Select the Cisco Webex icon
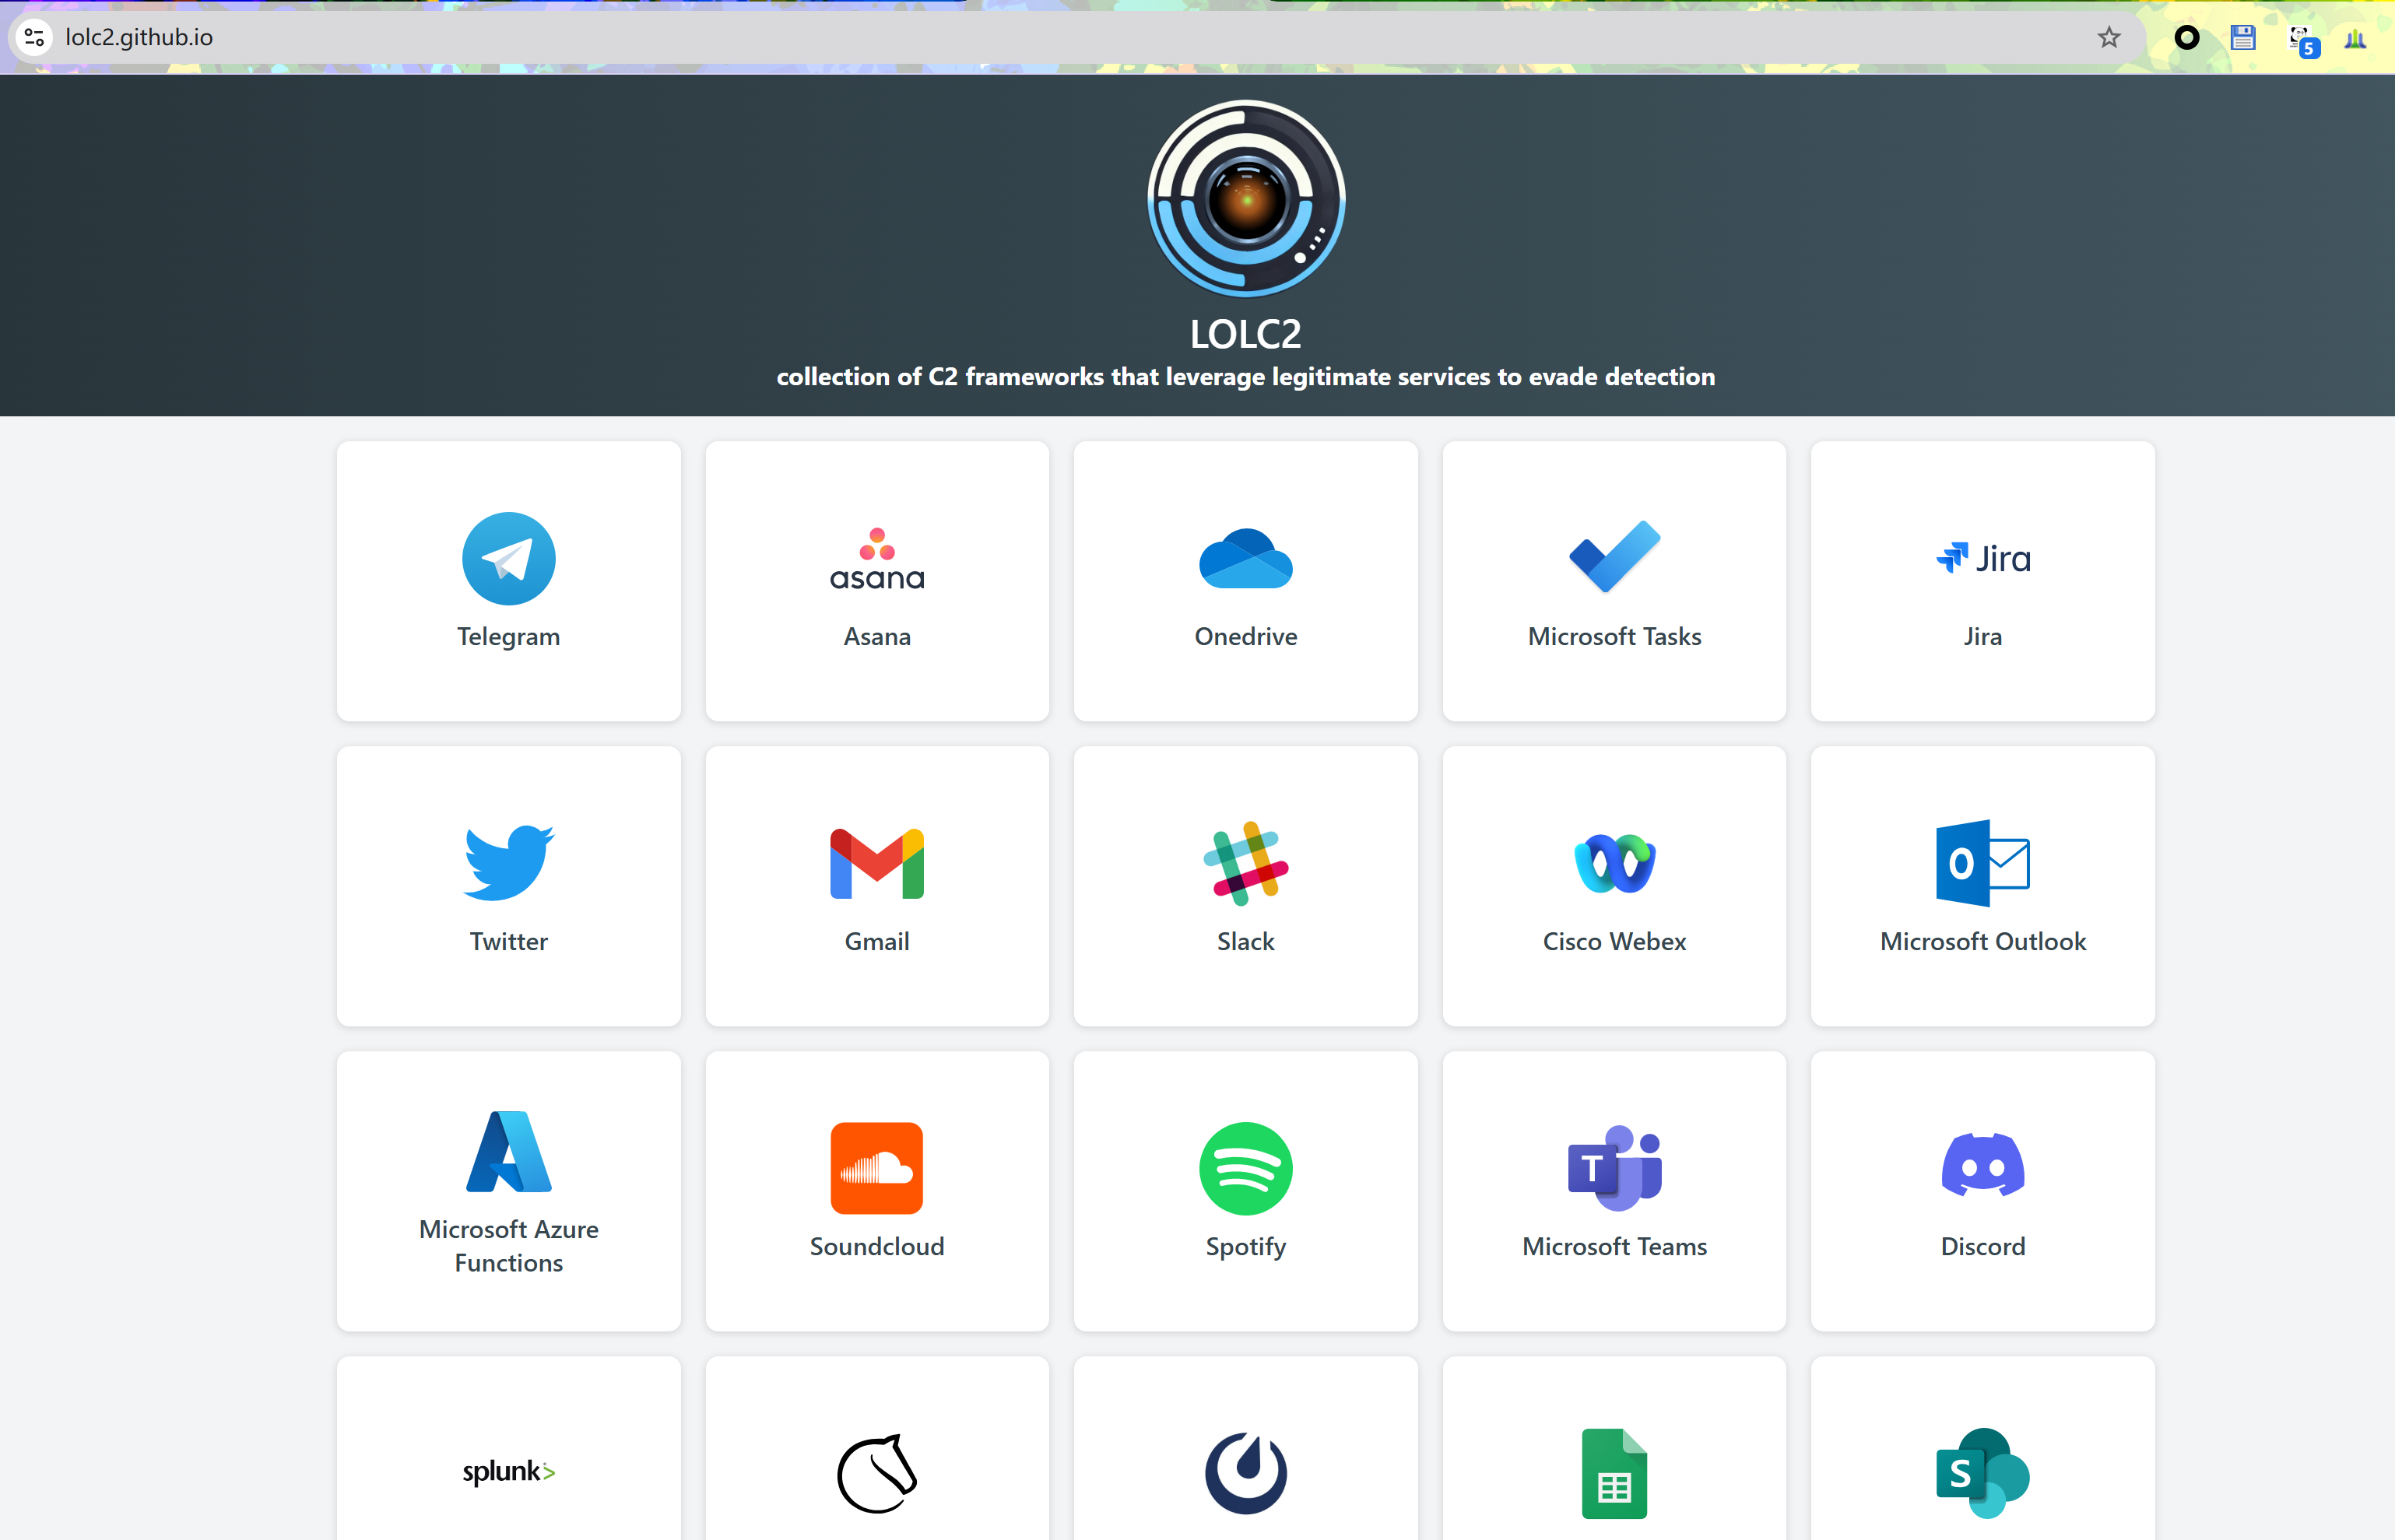Viewport: 2395px width, 1540px height. (1614, 864)
